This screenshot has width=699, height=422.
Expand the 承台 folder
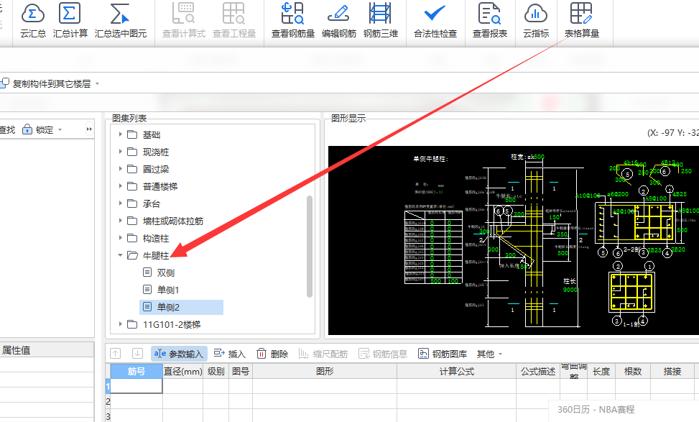click(121, 203)
